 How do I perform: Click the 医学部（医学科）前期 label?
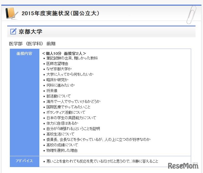click(32, 44)
